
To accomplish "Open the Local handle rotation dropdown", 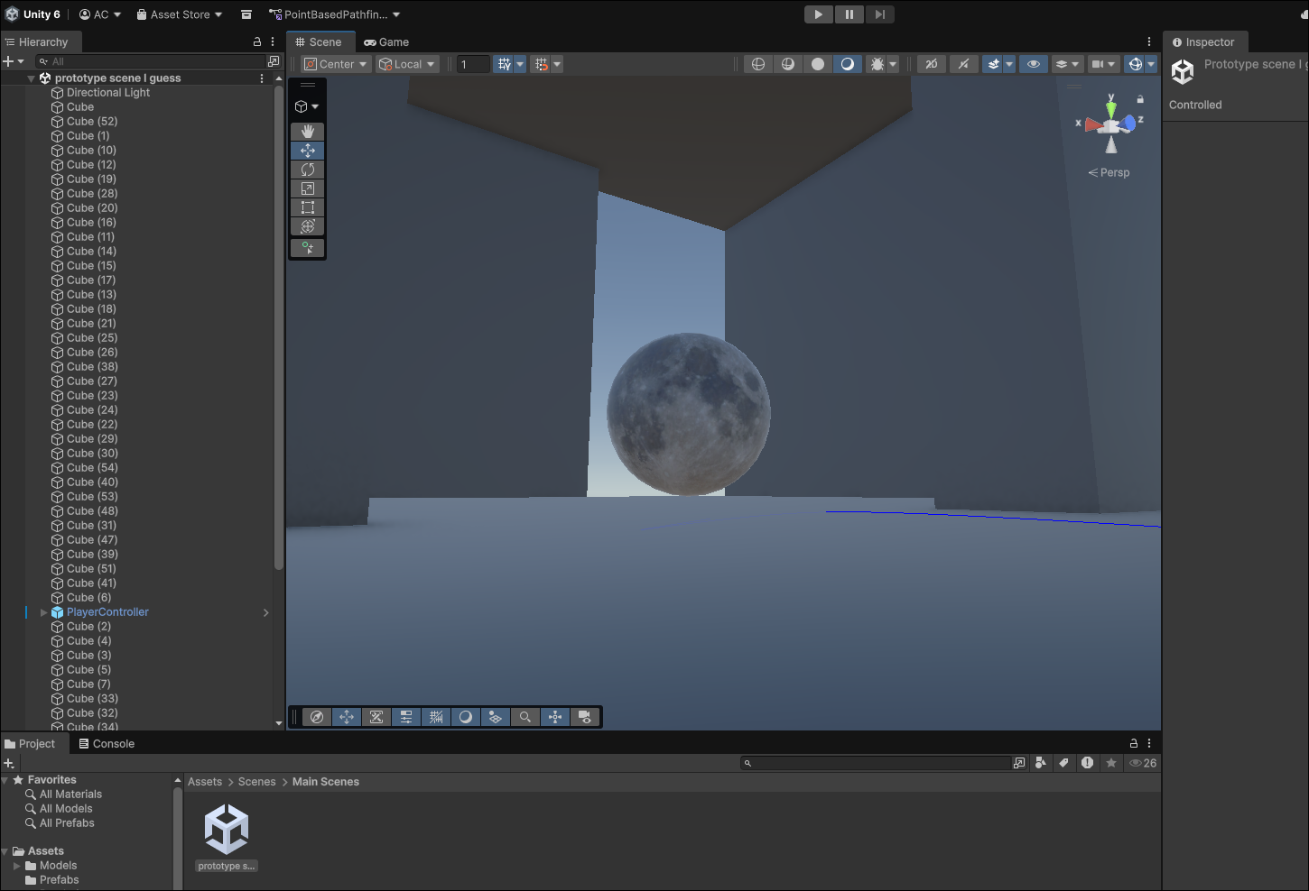I will click(x=408, y=64).
